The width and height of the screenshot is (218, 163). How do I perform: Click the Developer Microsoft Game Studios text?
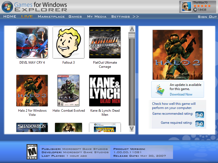pos(75,152)
